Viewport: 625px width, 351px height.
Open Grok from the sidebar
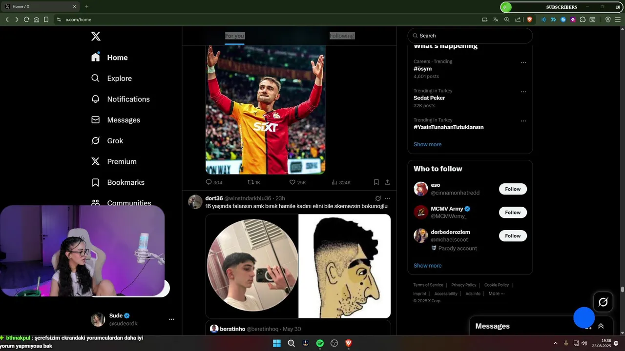(107, 141)
